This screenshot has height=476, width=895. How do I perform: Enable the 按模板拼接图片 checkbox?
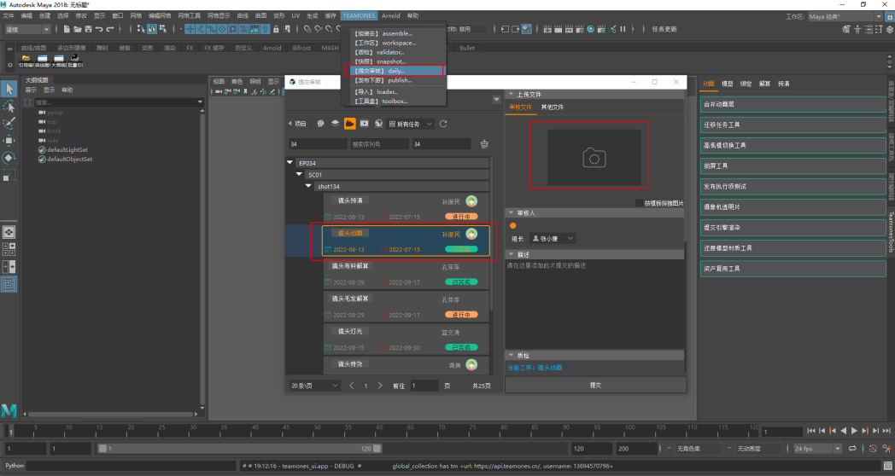(640, 203)
